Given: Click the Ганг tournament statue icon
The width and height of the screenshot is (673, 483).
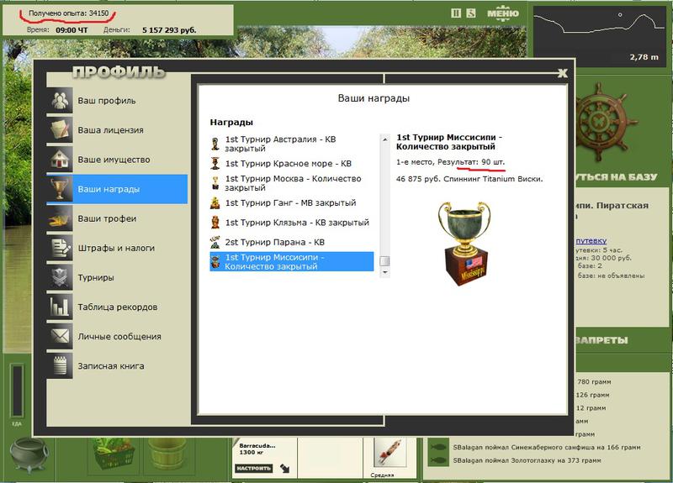Looking at the screenshot, I should click(x=215, y=202).
